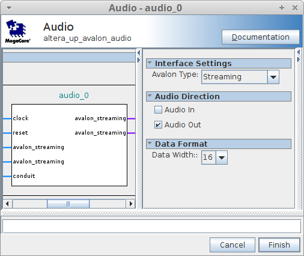Click the left scroll arrow of block diagram

pos(7,204)
